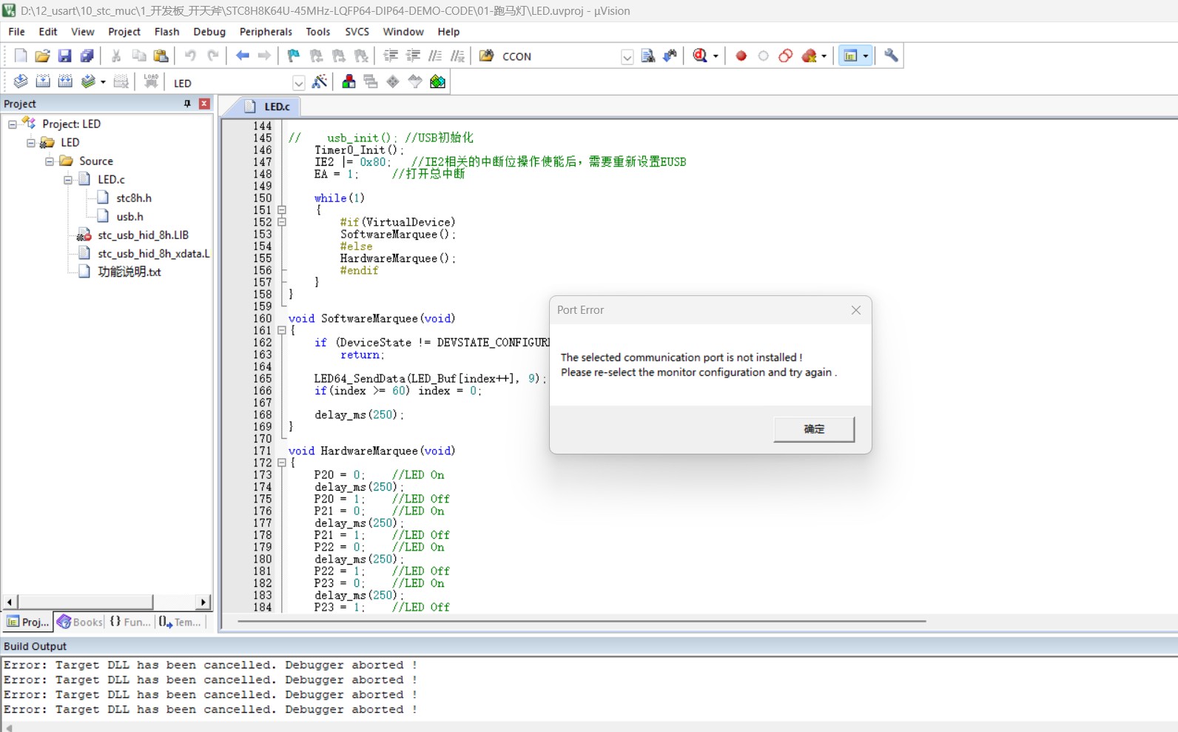Collapse code fold at line 172
Image resolution: width=1178 pixels, height=732 pixels.
pos(282,463)
